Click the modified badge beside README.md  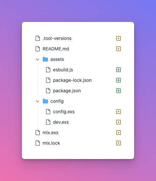point(118,49)
